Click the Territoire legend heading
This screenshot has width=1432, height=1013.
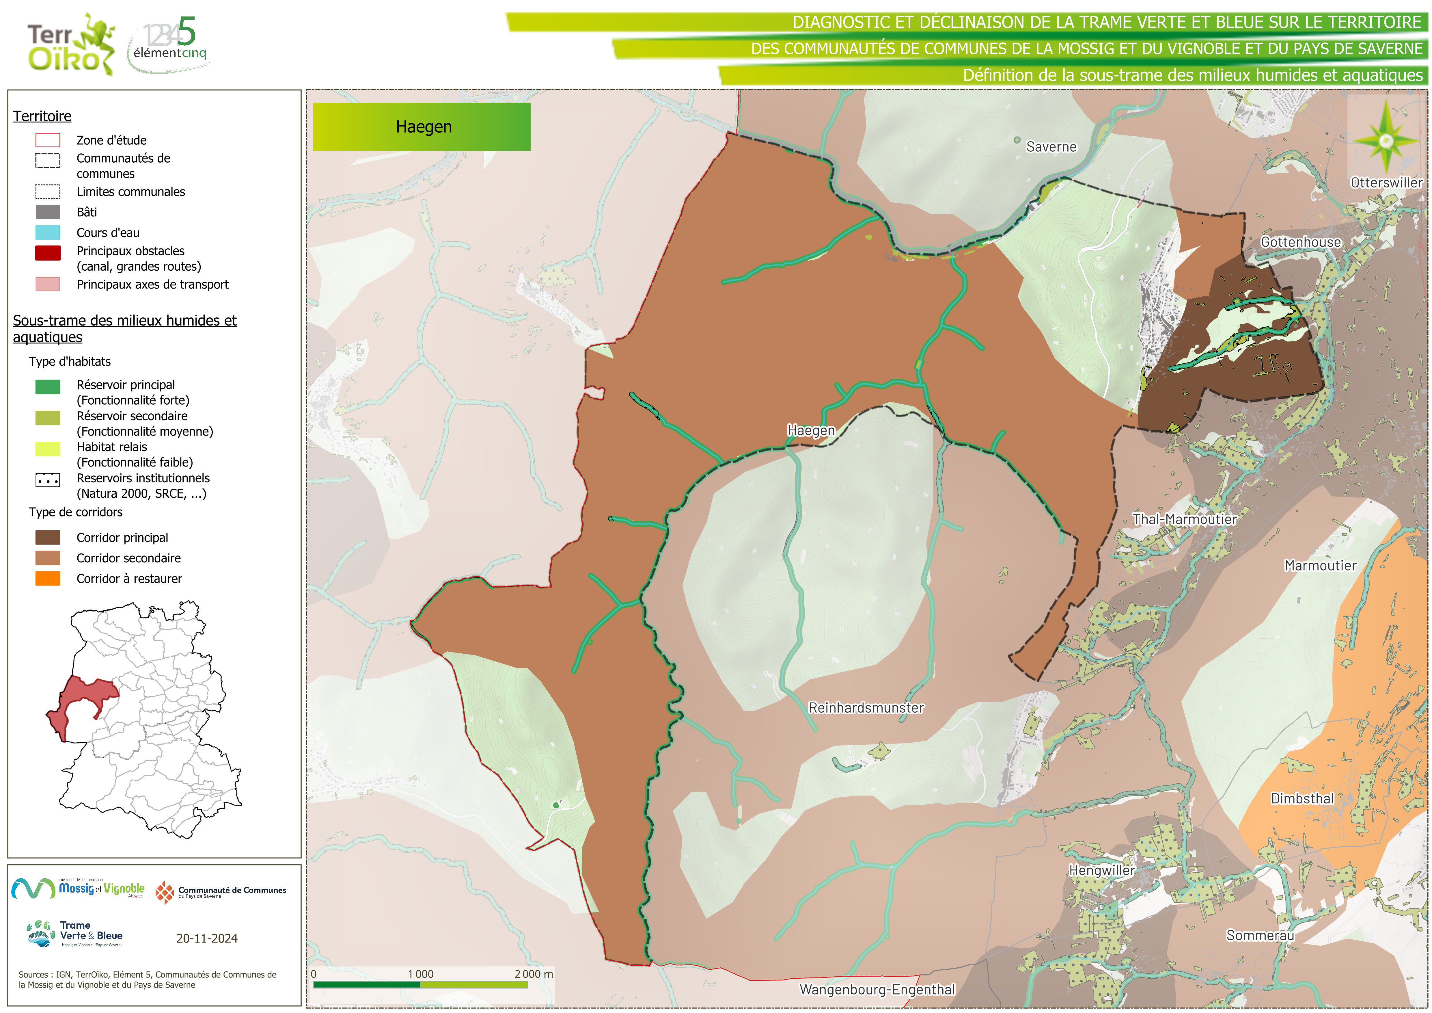coord(42,117)
